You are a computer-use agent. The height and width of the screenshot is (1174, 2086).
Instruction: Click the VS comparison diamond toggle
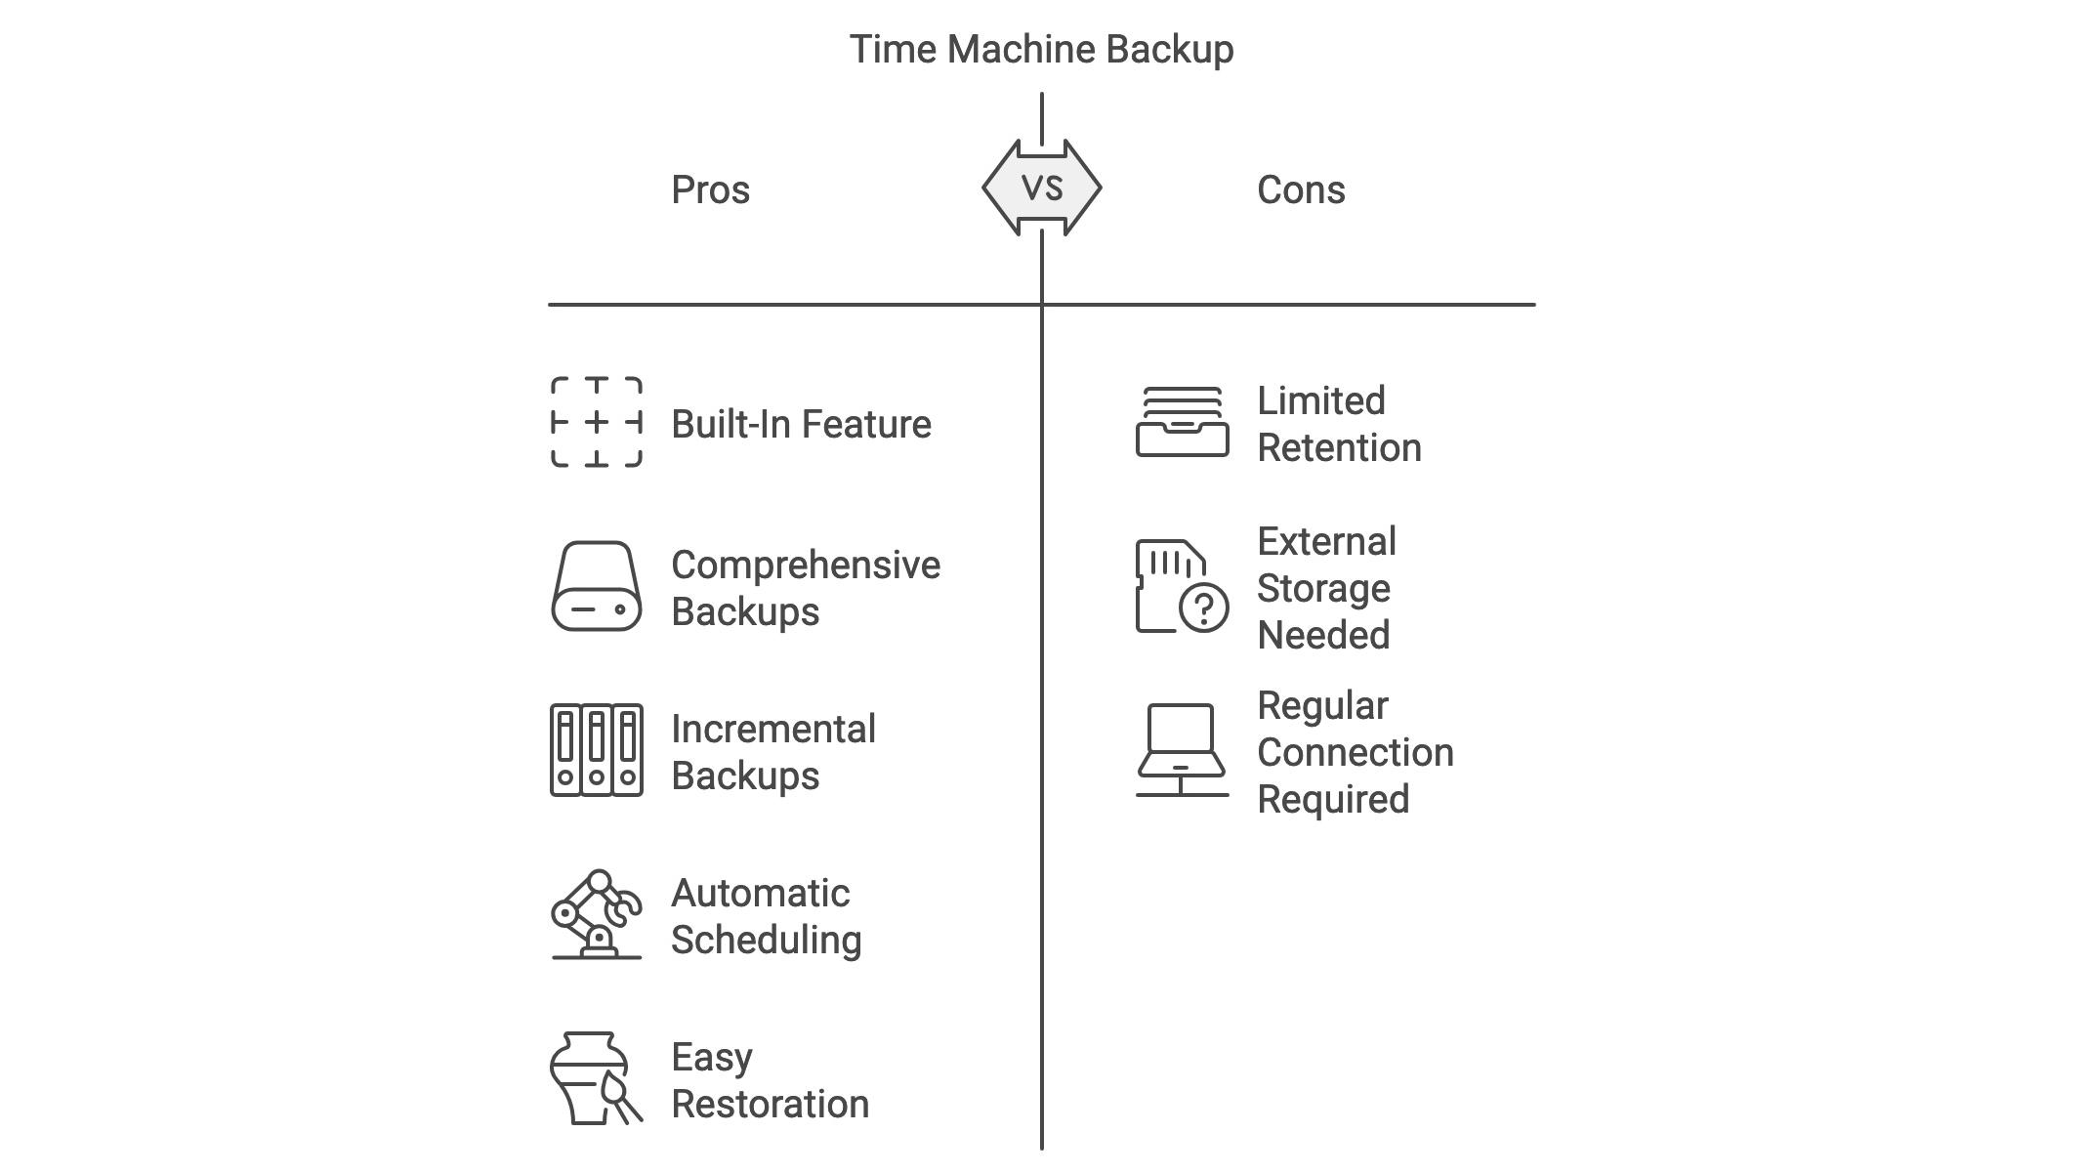click(1042, 188)
